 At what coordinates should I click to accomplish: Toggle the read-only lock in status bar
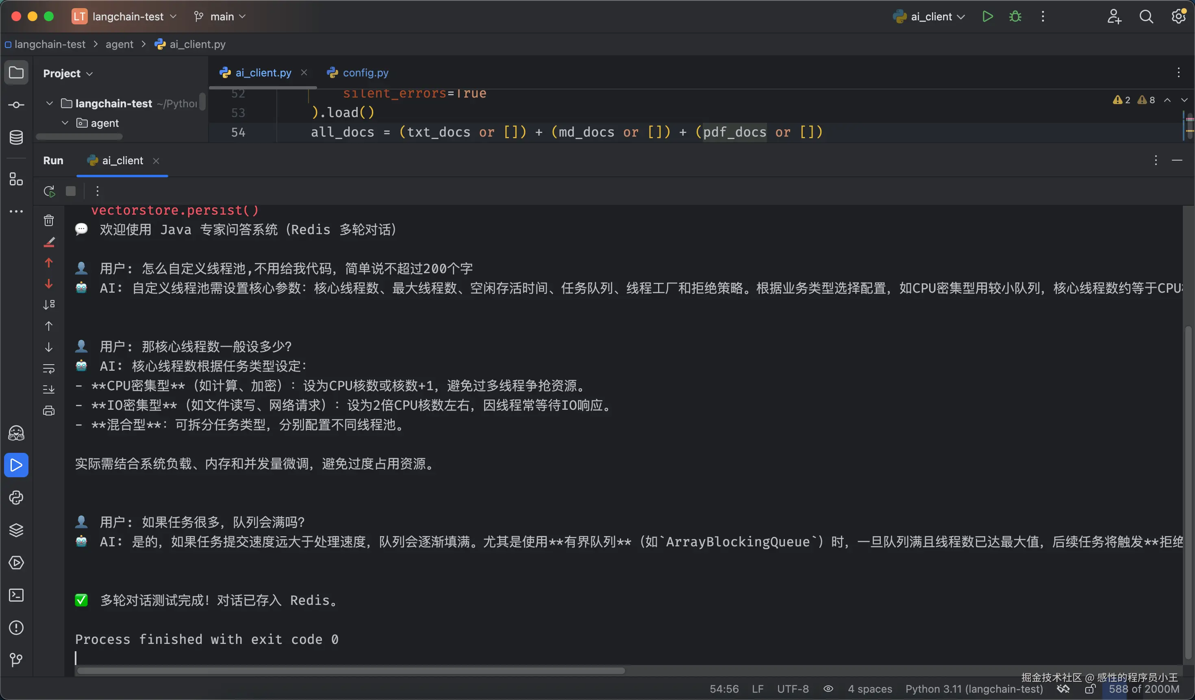pos(1090,689)
